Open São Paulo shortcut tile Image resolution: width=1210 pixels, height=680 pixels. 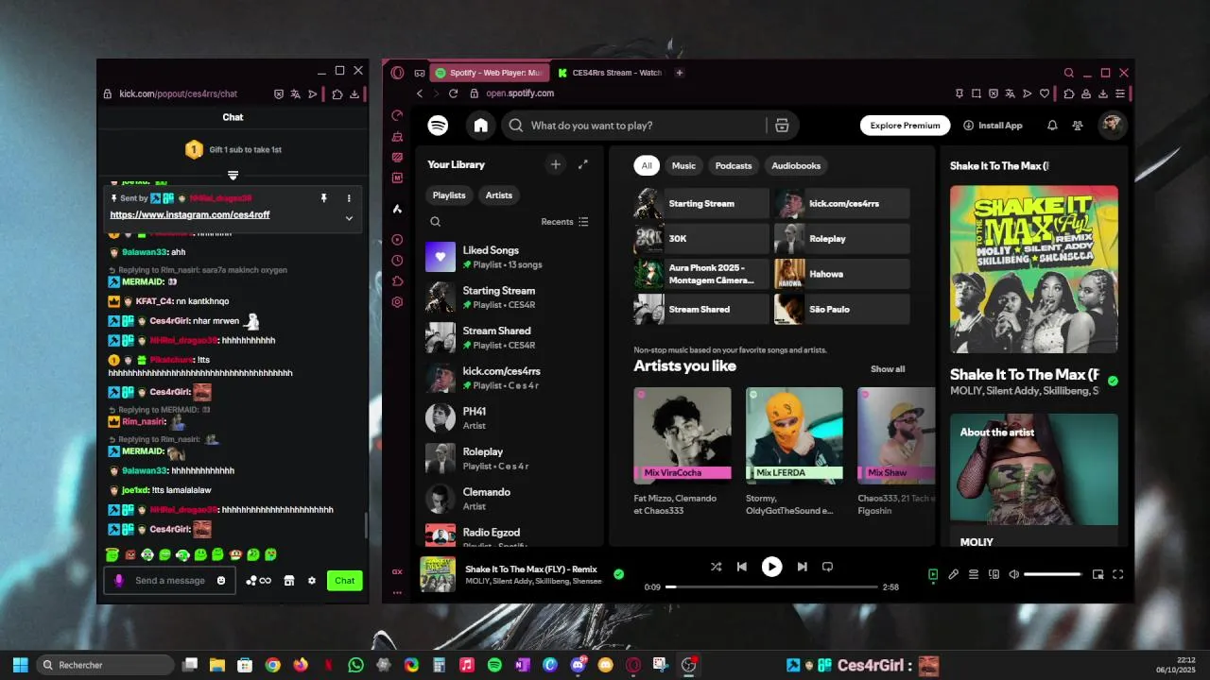coord(842,309)
